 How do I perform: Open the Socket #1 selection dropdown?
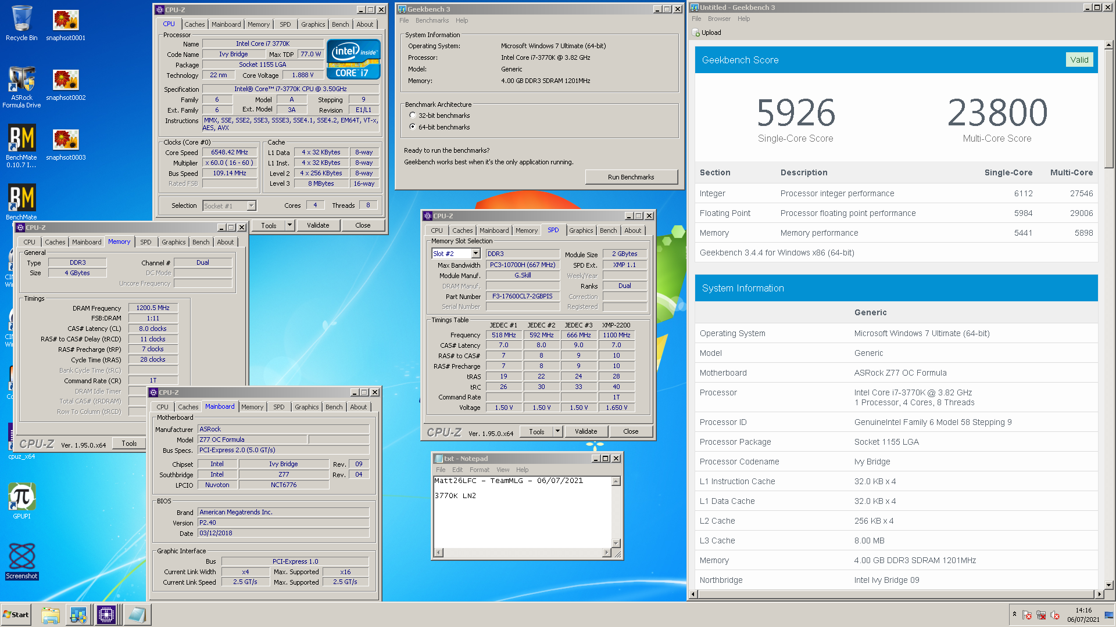(x=251, y=206)
